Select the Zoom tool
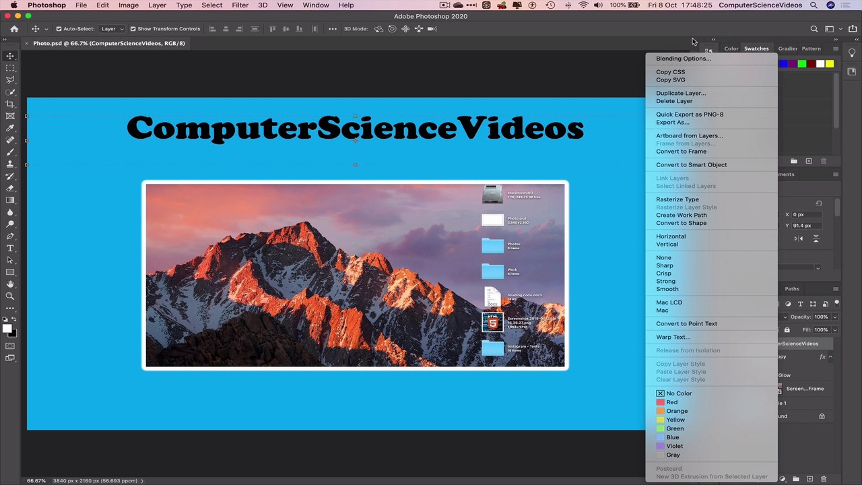 tap(10, 296)
